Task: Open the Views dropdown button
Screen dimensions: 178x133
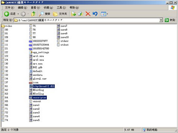Action: pos(104,14)
